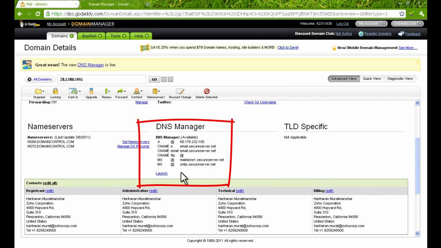This screenshot has height=248, width=441.
Task: Open the My Account dropdown button
Action: [x=371, y=24]
